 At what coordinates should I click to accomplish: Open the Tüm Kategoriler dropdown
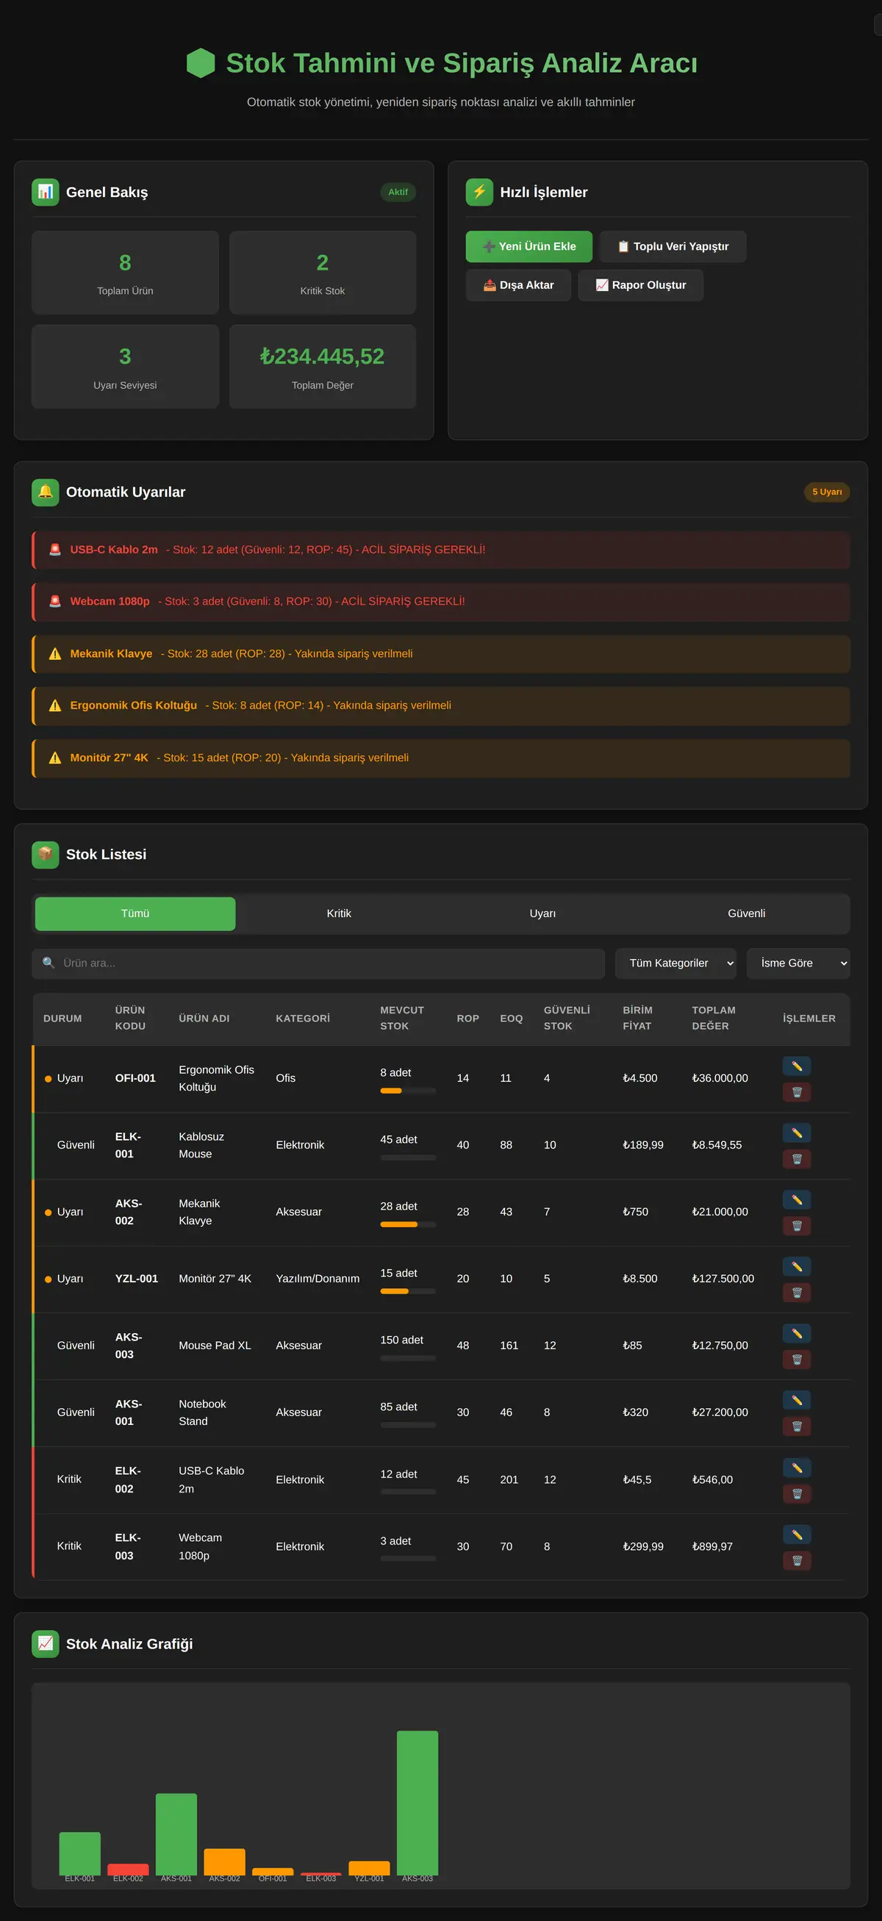[675, 963]
